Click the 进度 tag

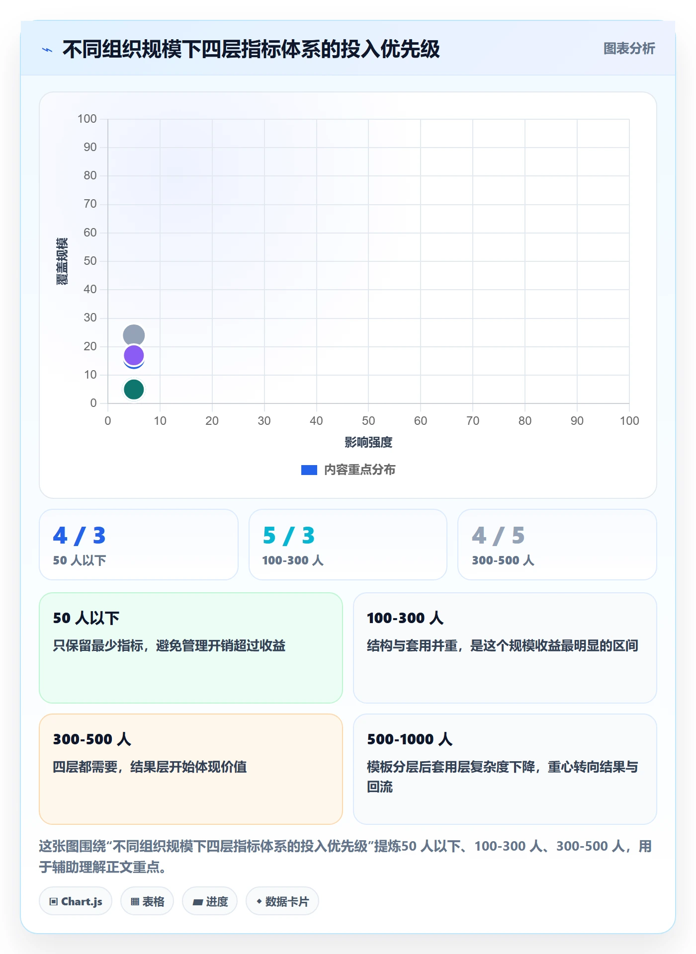(x=210, y=901)
